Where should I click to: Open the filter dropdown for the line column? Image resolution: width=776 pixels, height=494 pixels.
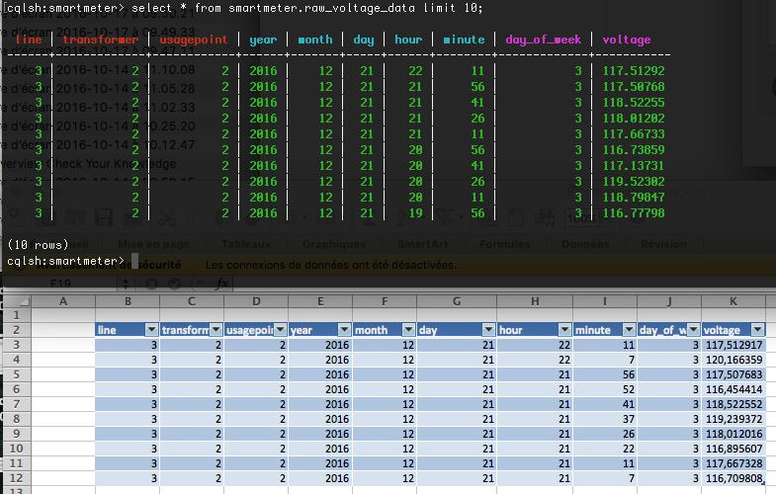(151, 330)
